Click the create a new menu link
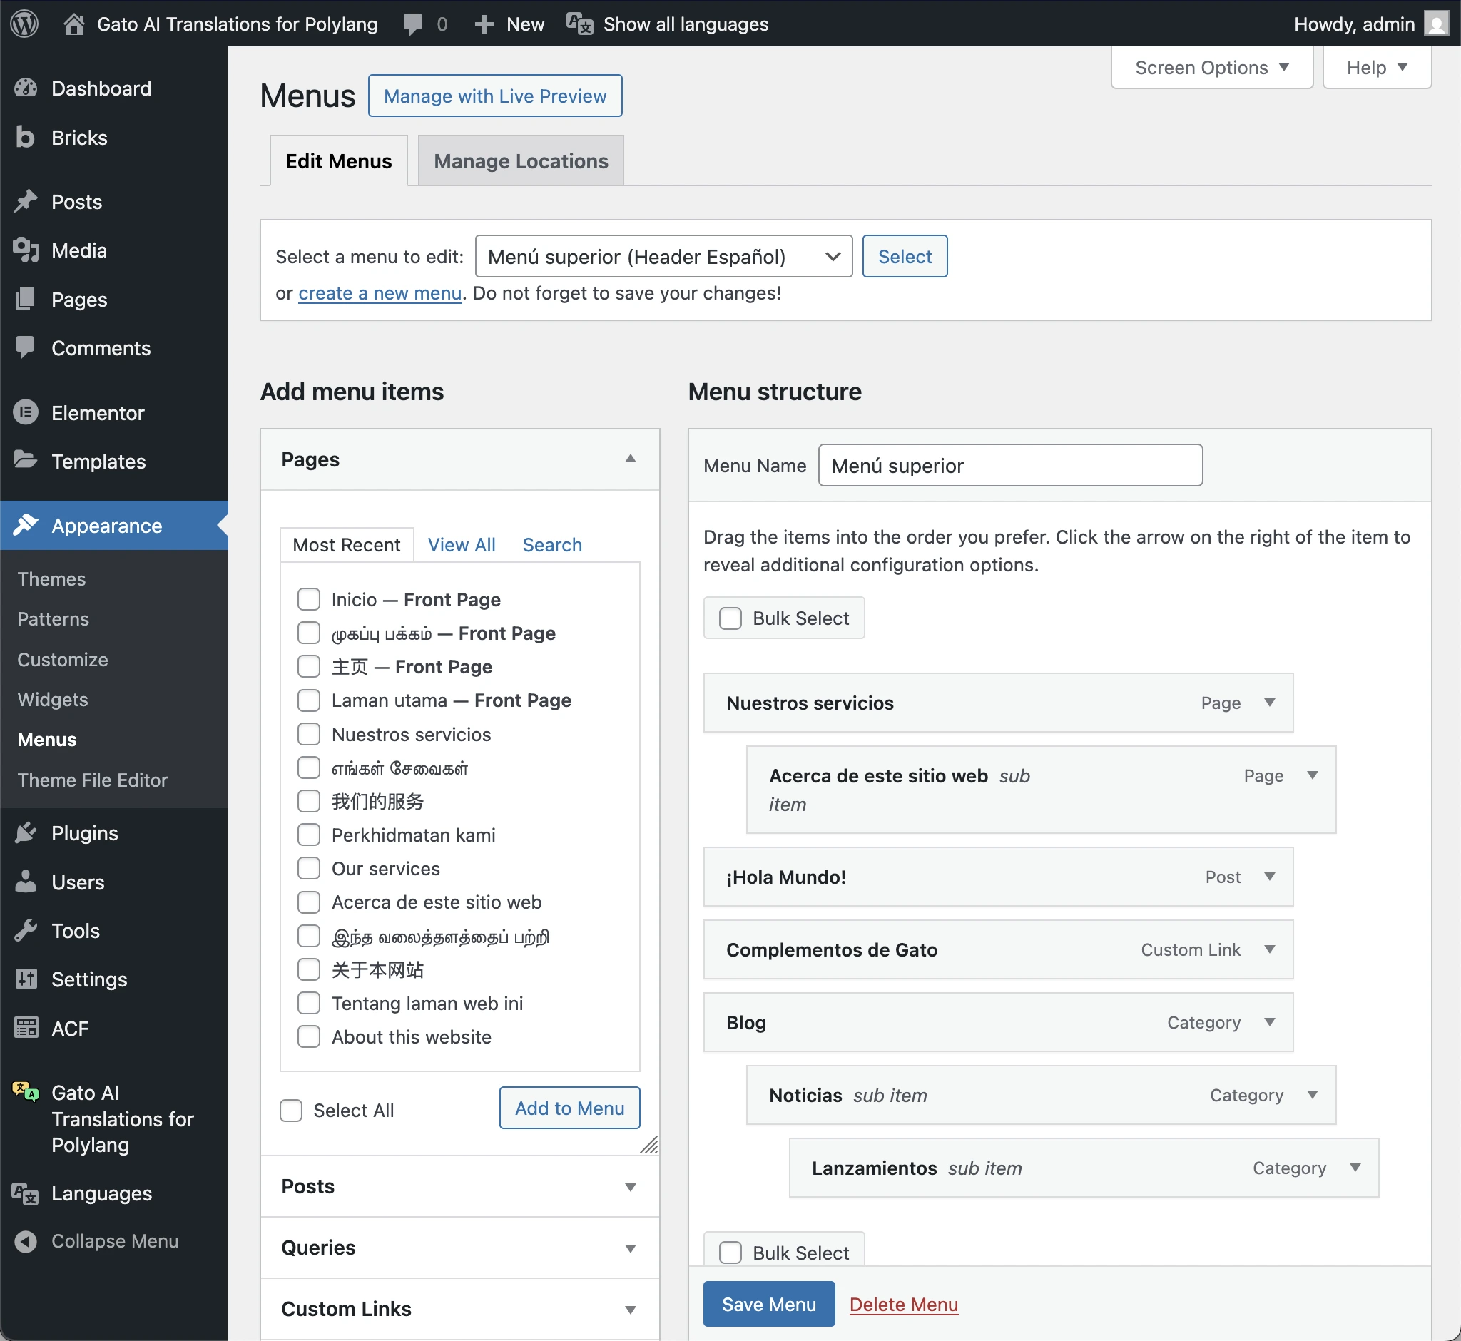This screenshot has width=1461, height=1341. click(380, 293)
